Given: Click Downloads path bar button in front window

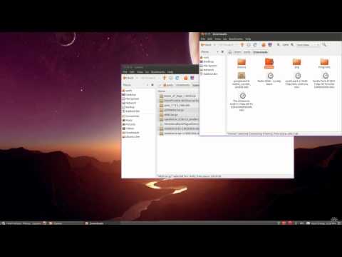Looking at the screenshot, I should click(x=260, y=52).
